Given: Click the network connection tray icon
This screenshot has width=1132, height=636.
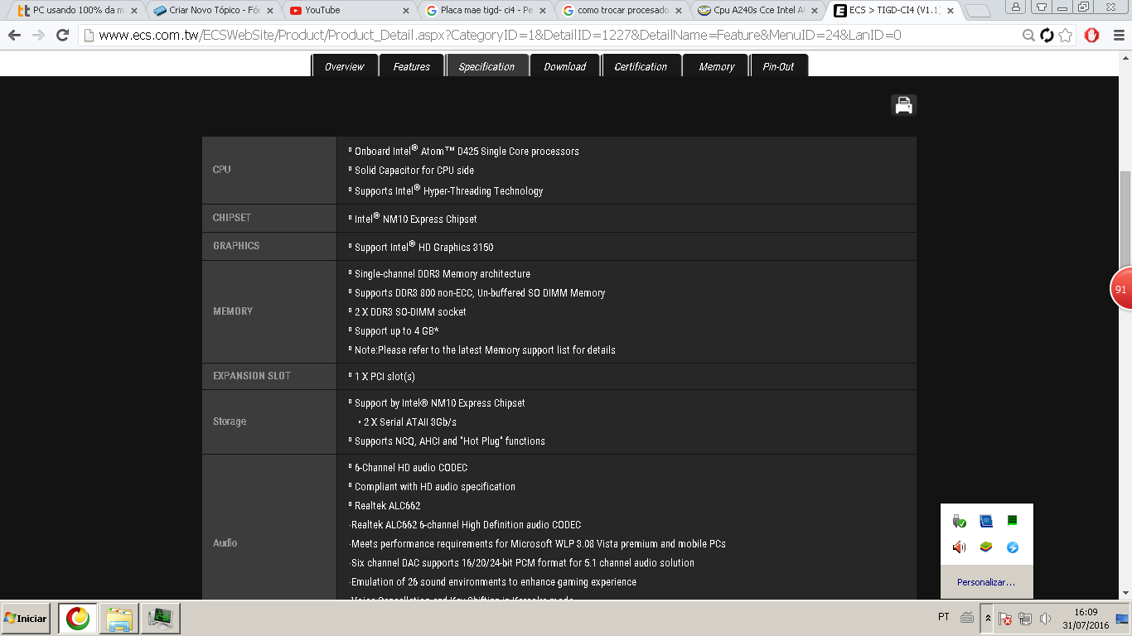Looking at the screenshot, I should [x=1025, y=619].
